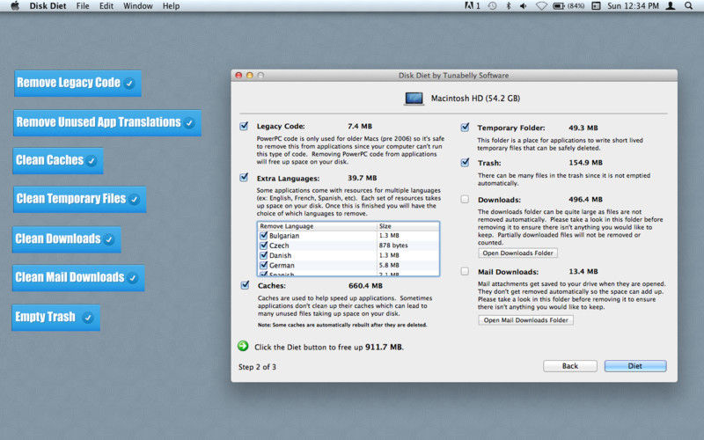Open the user account icon in menu bar
704x440 pixels.
click(671, 6)
